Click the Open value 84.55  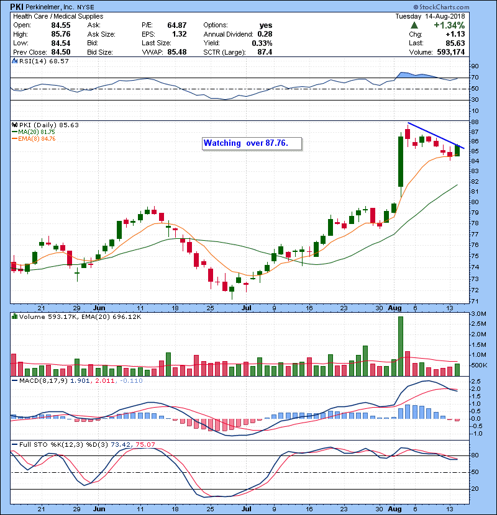[x=61, y=25]
